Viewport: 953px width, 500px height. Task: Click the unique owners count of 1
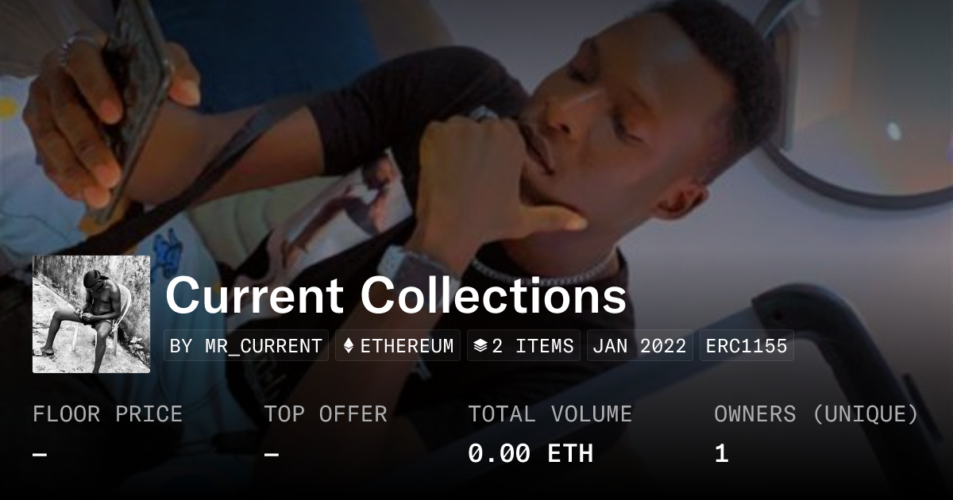[721, 454]
